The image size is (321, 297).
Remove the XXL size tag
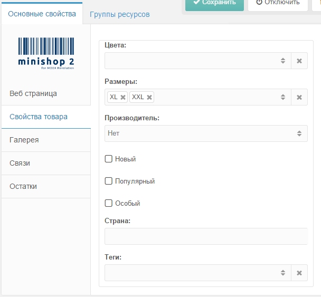tap(149, 97)
